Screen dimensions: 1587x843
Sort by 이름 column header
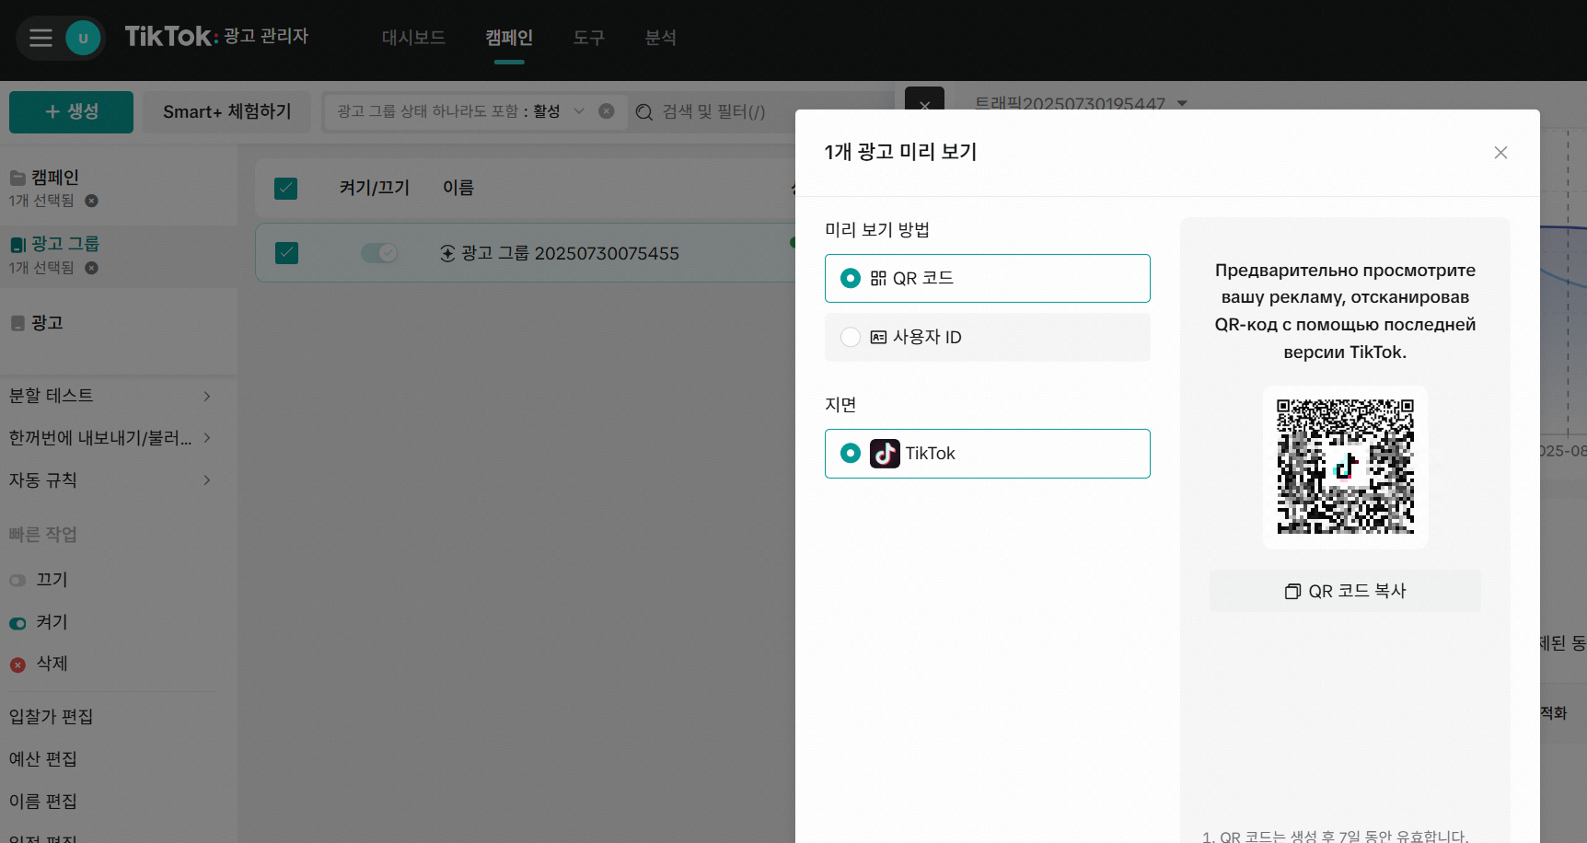[458, 188]
